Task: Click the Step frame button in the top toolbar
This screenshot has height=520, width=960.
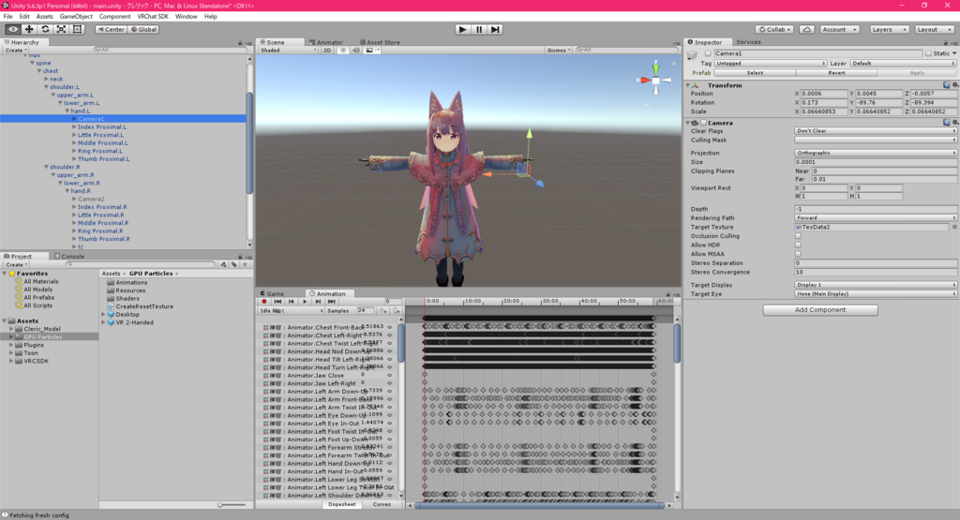Action: (495, 29)
